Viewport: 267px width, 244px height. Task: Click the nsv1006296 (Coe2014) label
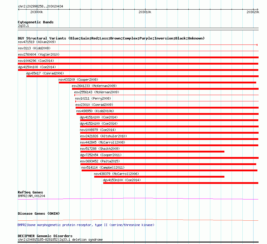click(36, 61)
